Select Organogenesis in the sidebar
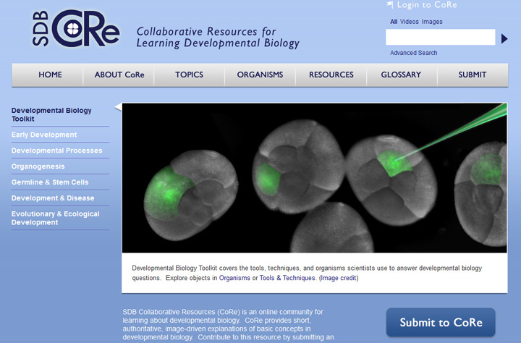This screenshot has height=343, width=521. 38,166
